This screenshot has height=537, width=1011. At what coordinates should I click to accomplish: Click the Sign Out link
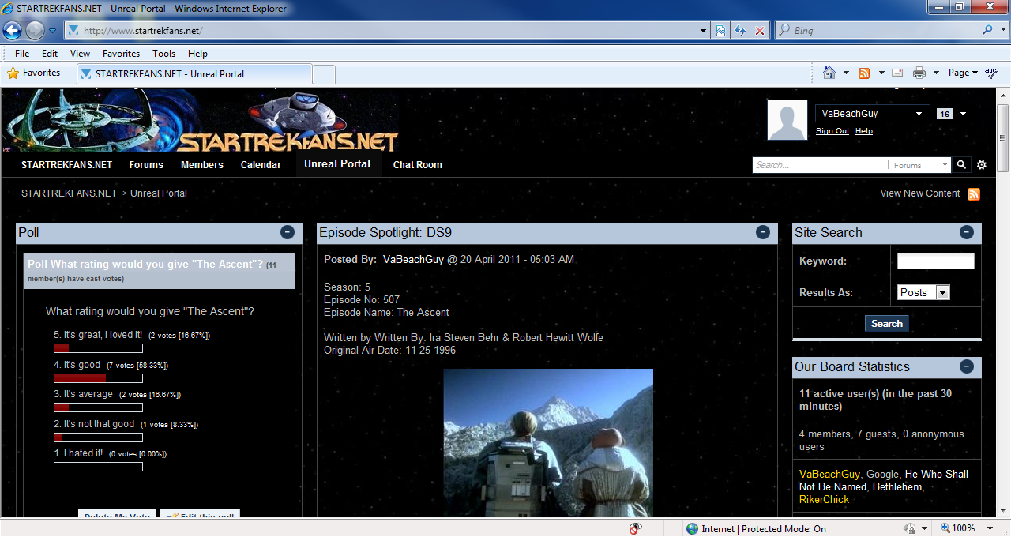[832, 131]
